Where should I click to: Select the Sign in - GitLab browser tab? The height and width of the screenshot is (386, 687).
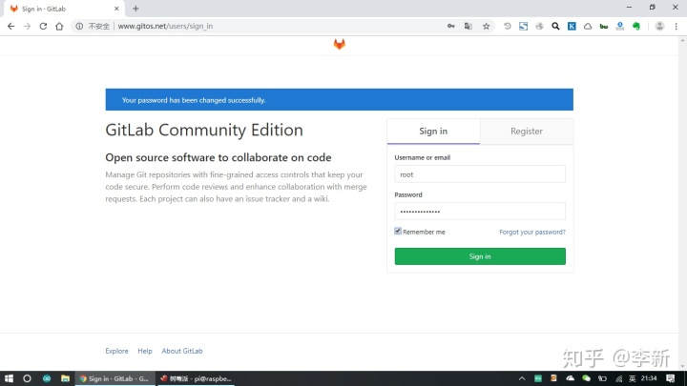[x=63, y=9]
